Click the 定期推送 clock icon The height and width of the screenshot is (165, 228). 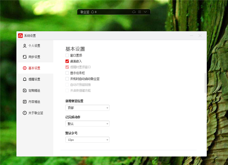click(x=24, y=90)
